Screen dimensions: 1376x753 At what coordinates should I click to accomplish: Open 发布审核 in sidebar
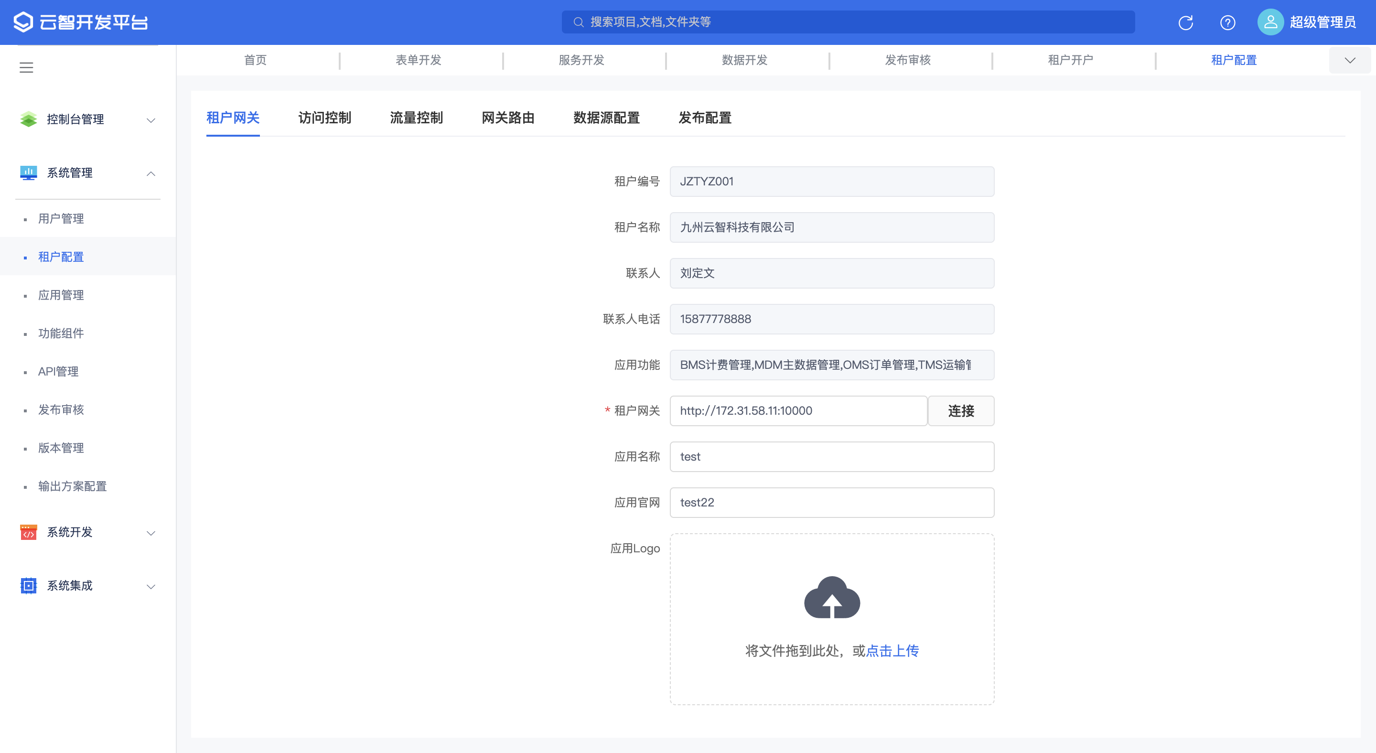click(x=87, y=409)
